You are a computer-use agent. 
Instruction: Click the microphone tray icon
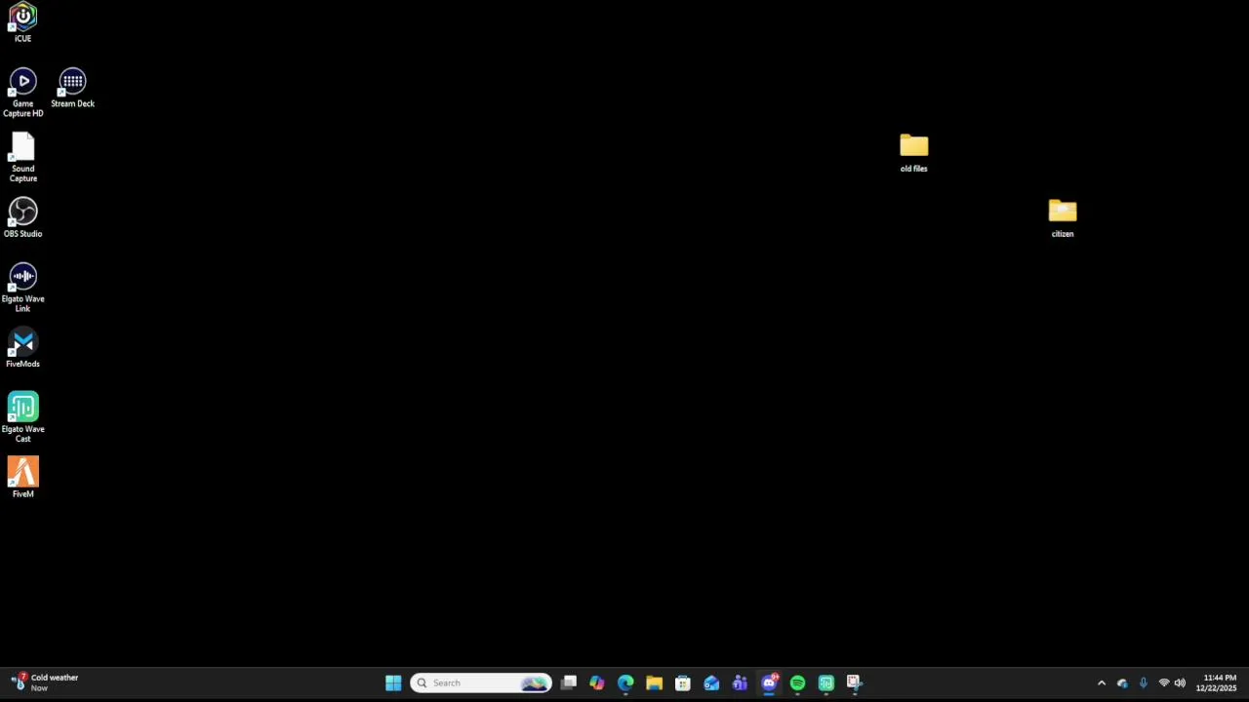[1143, 682]
